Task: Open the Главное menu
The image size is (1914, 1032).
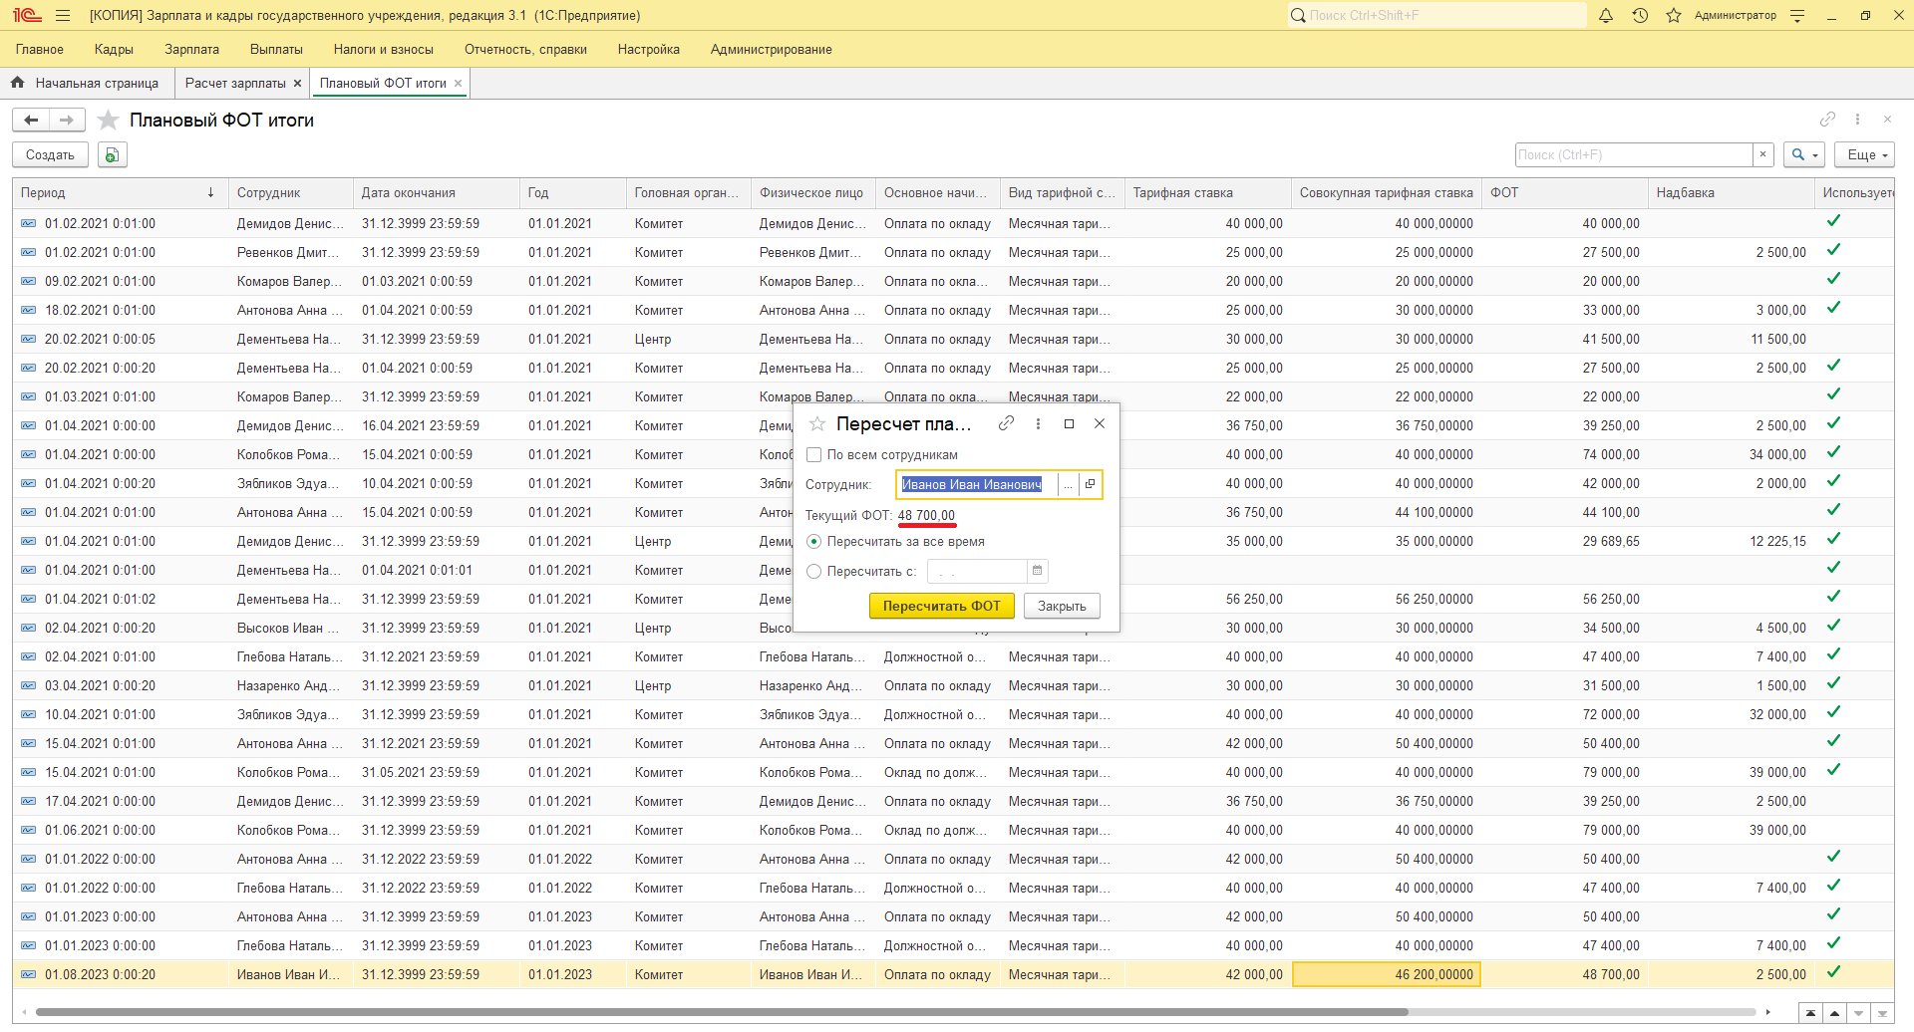Action: click(40, 49)
